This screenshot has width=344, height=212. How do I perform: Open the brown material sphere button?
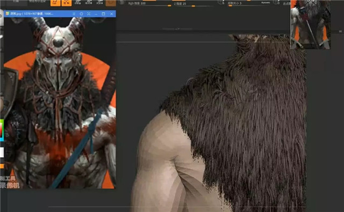point(111,3)
